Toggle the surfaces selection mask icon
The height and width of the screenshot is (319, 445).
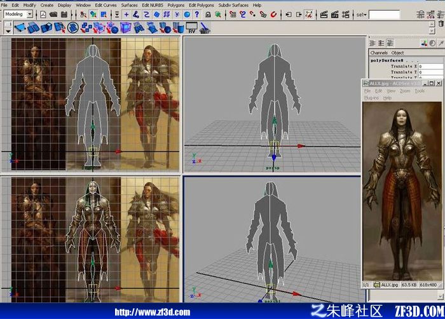pos(156,15)
